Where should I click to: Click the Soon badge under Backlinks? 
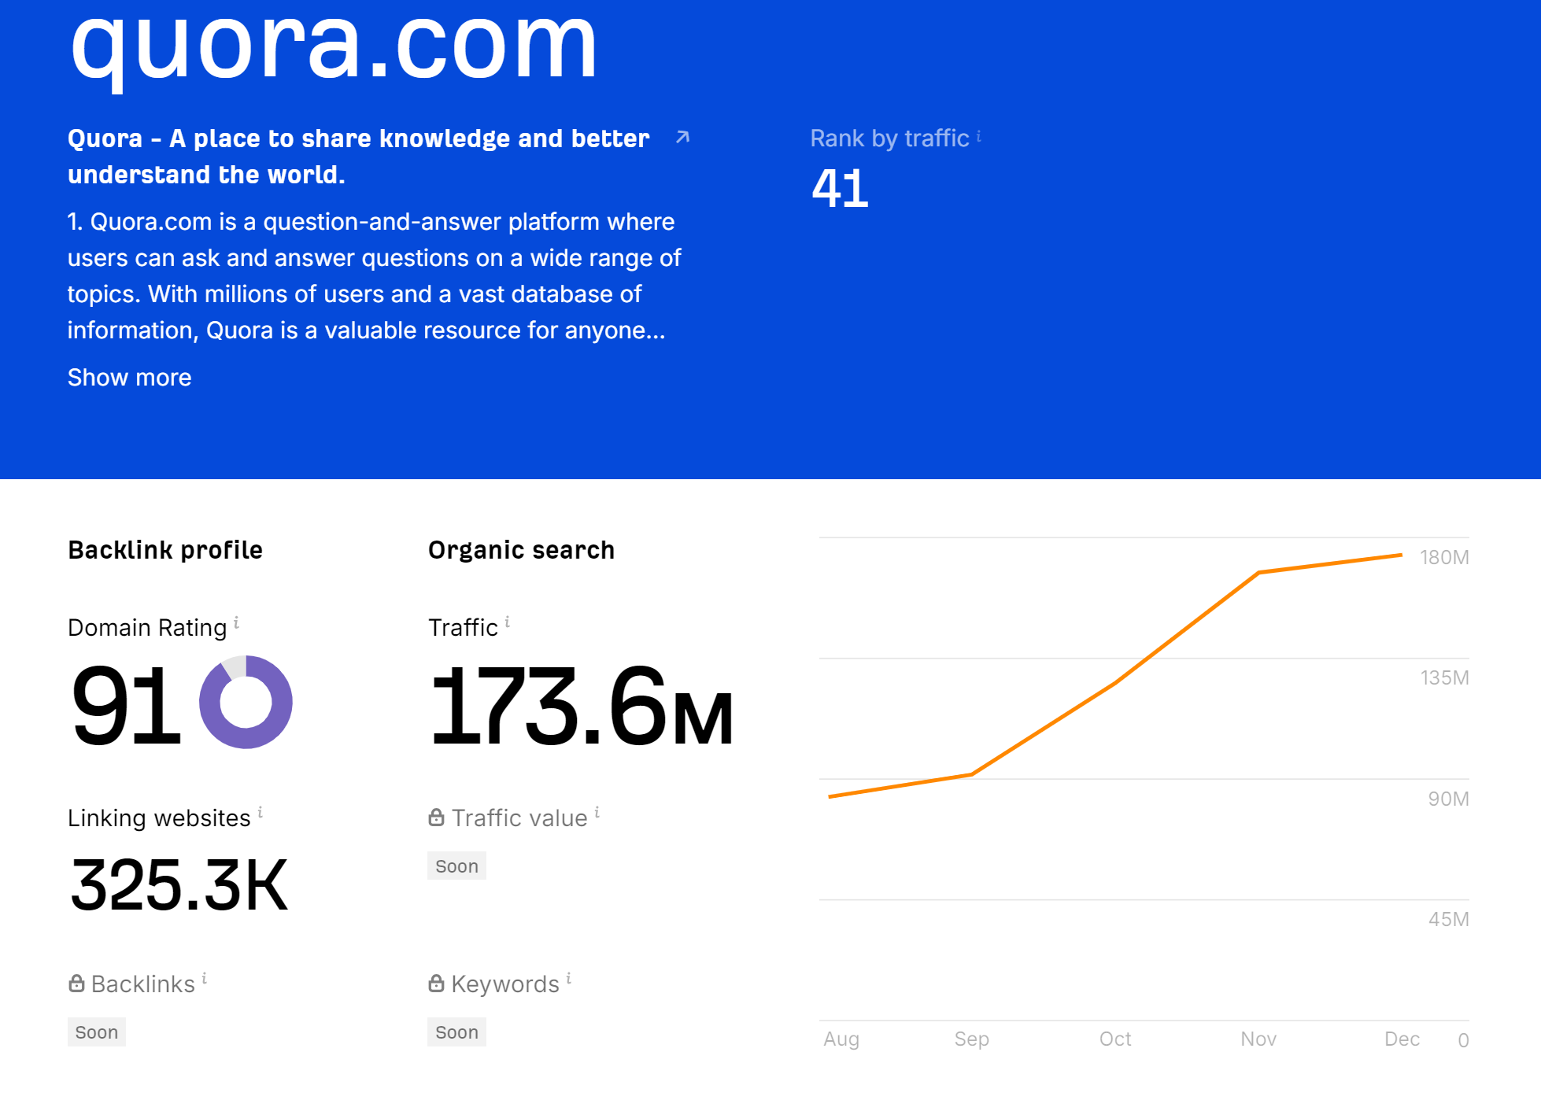coord(96,1032)
